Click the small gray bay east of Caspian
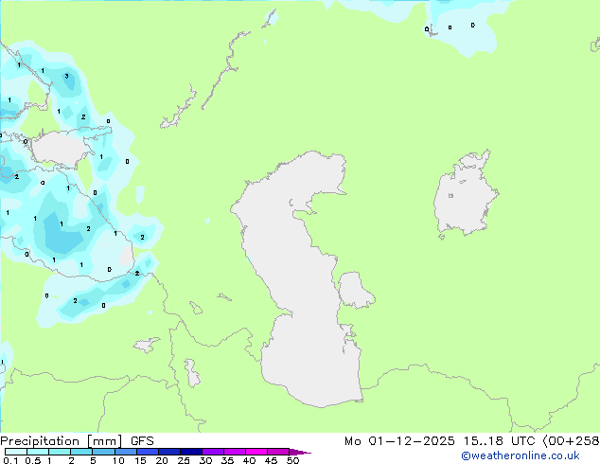600x464 pixels. (355, 290)
